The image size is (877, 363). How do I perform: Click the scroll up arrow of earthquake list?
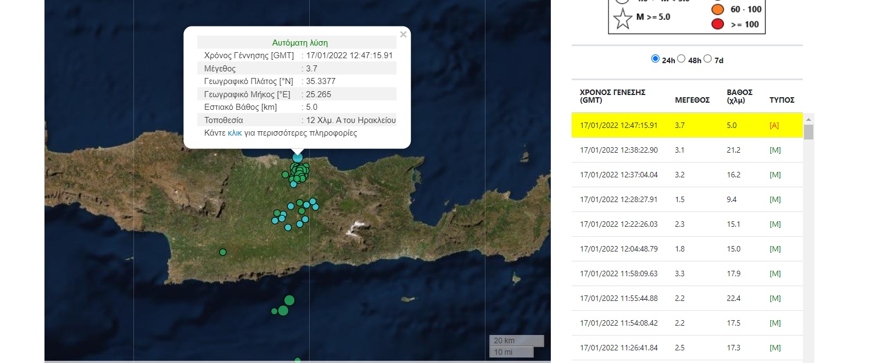(x=808, y=119)
